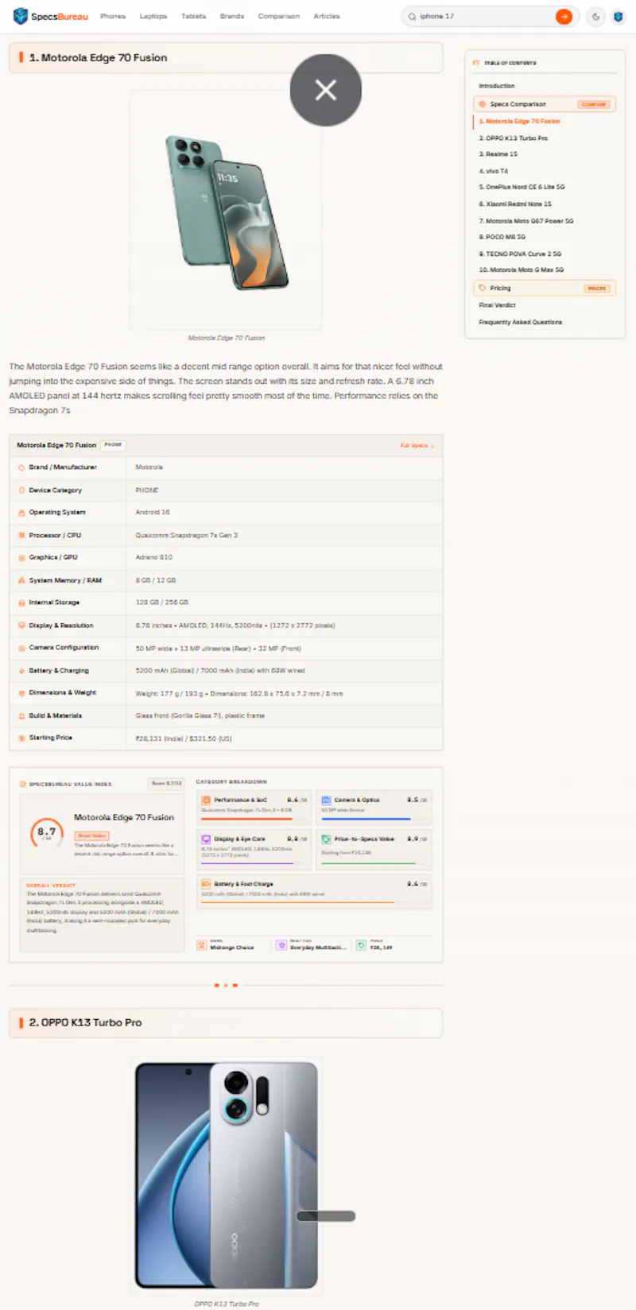This screenshot has width=636, height=1310.
Task: Click the Midrange Choice badge
Action: tap(227, 945)
